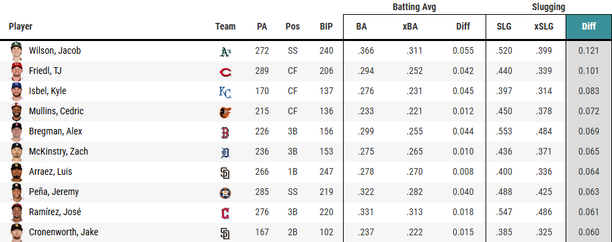612x242 pixels.
Task: Click the Cleveland Guardians C logo
Action: (225, 214)
